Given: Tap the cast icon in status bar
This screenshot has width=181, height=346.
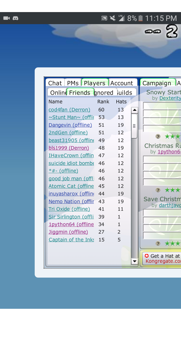Looking at the screenshot, I should tap(104, 18).
